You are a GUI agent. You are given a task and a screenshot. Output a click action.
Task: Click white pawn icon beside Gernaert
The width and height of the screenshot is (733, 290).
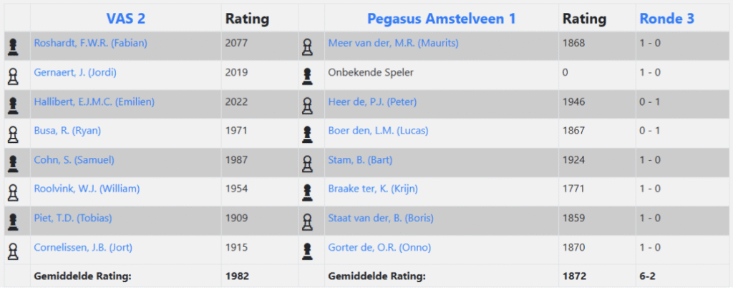[x=12, y=76]
